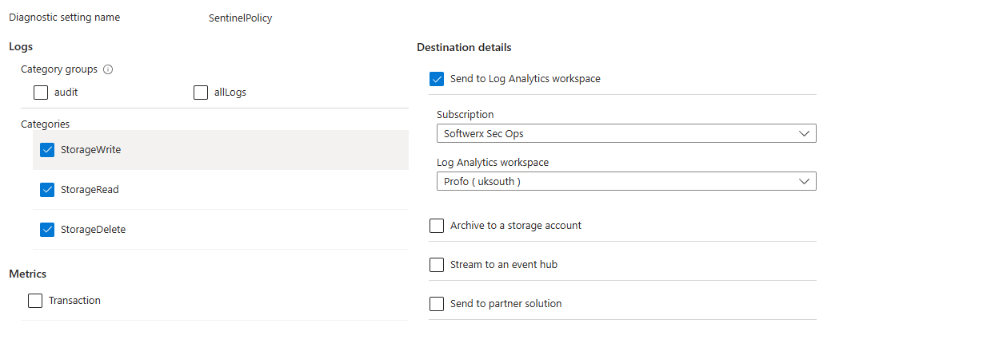995x351 pixels.
Task: Open the Softwerx Sec Ops subscription dropdown
Action: (x=625, y=133)
